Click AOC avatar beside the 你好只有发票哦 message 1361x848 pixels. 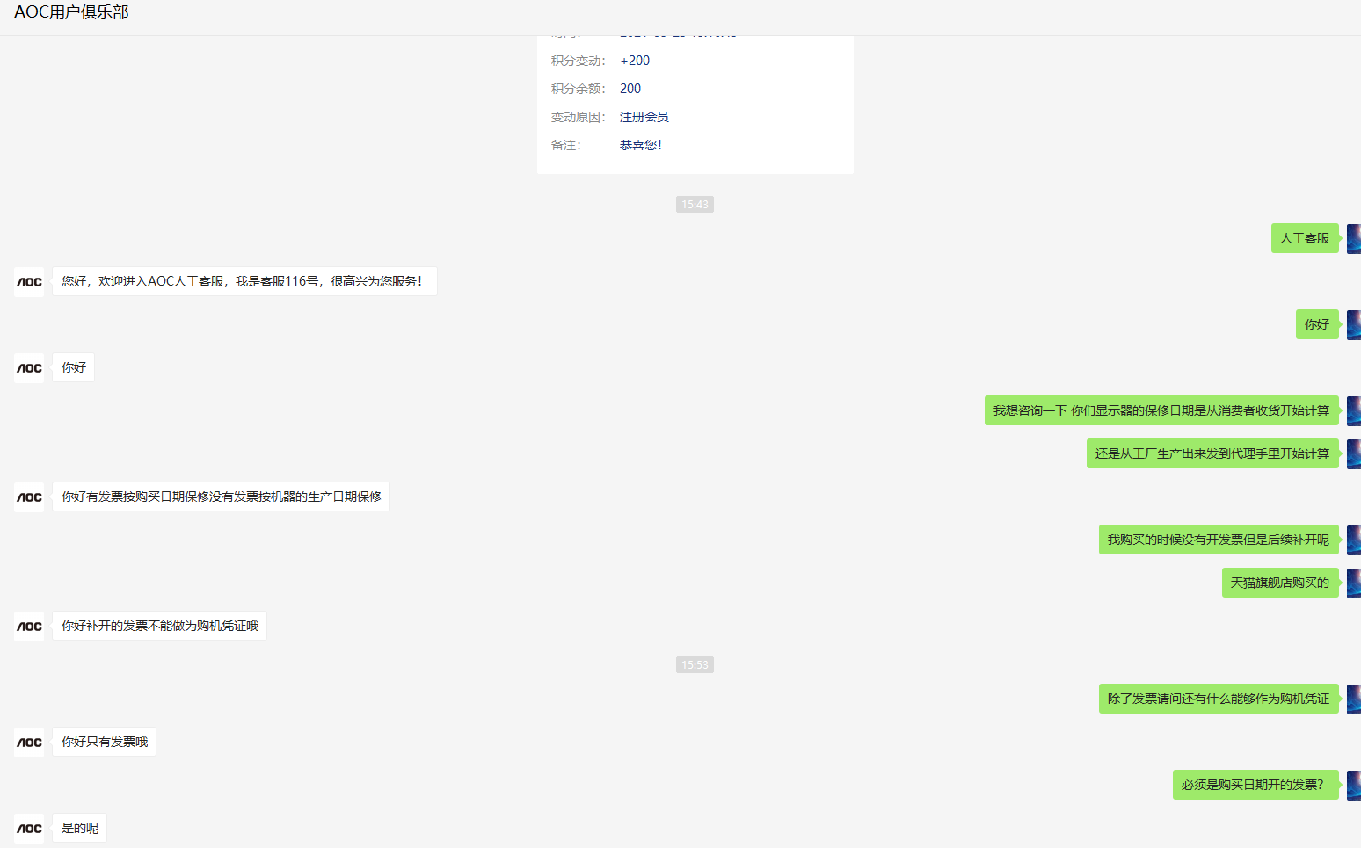(x=29, y=743)
